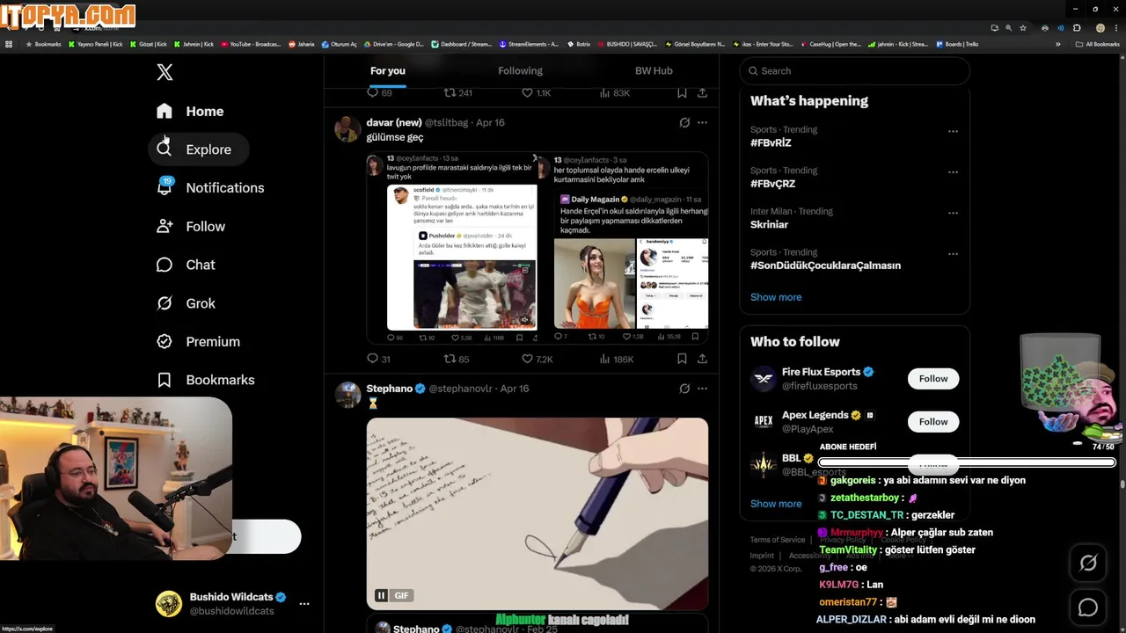The height and width of the screenshot is (633, 1126).
Task: Share davar's post with the share icon
Action: point(702,359)
